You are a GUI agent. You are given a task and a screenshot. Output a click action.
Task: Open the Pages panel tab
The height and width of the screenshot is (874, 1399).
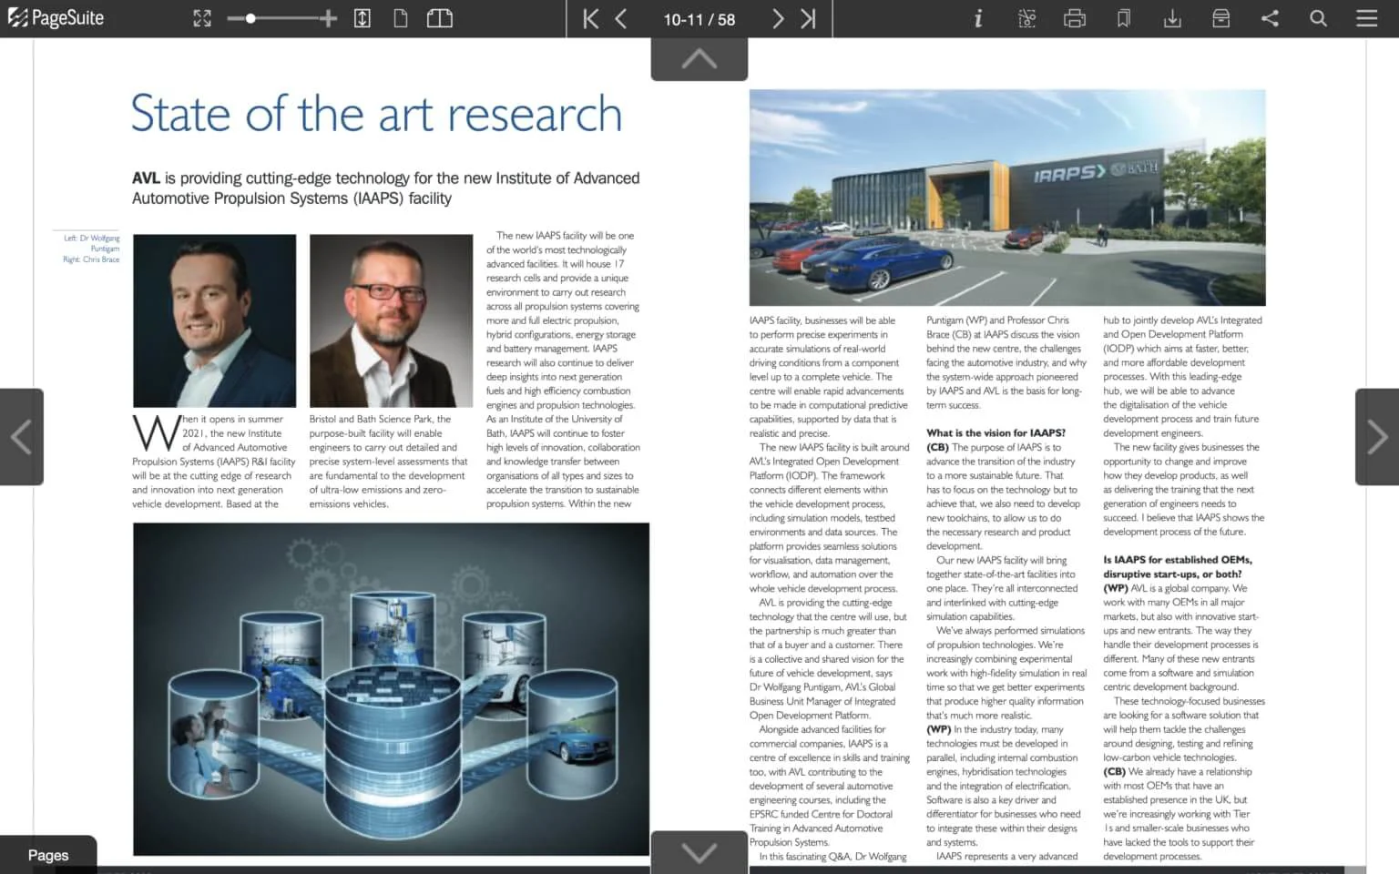(48, 855)
